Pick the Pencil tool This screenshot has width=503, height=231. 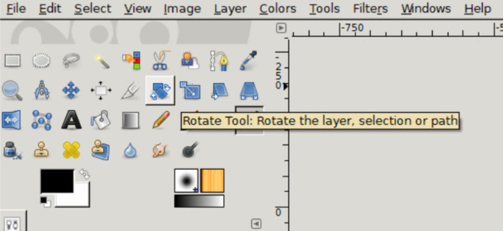point(161,120)
